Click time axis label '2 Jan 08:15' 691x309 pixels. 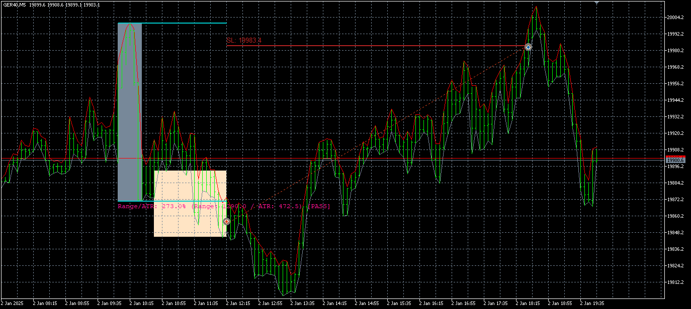pos(45,303)
